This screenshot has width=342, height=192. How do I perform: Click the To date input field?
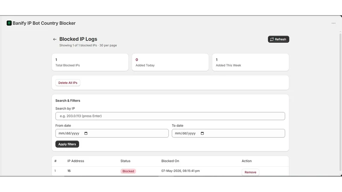click(x=228, y=133)
